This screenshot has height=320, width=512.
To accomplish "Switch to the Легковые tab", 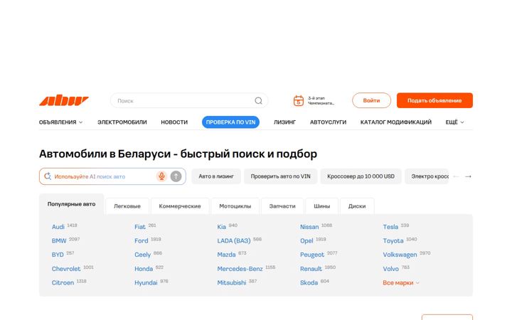I will coord(127,206).
